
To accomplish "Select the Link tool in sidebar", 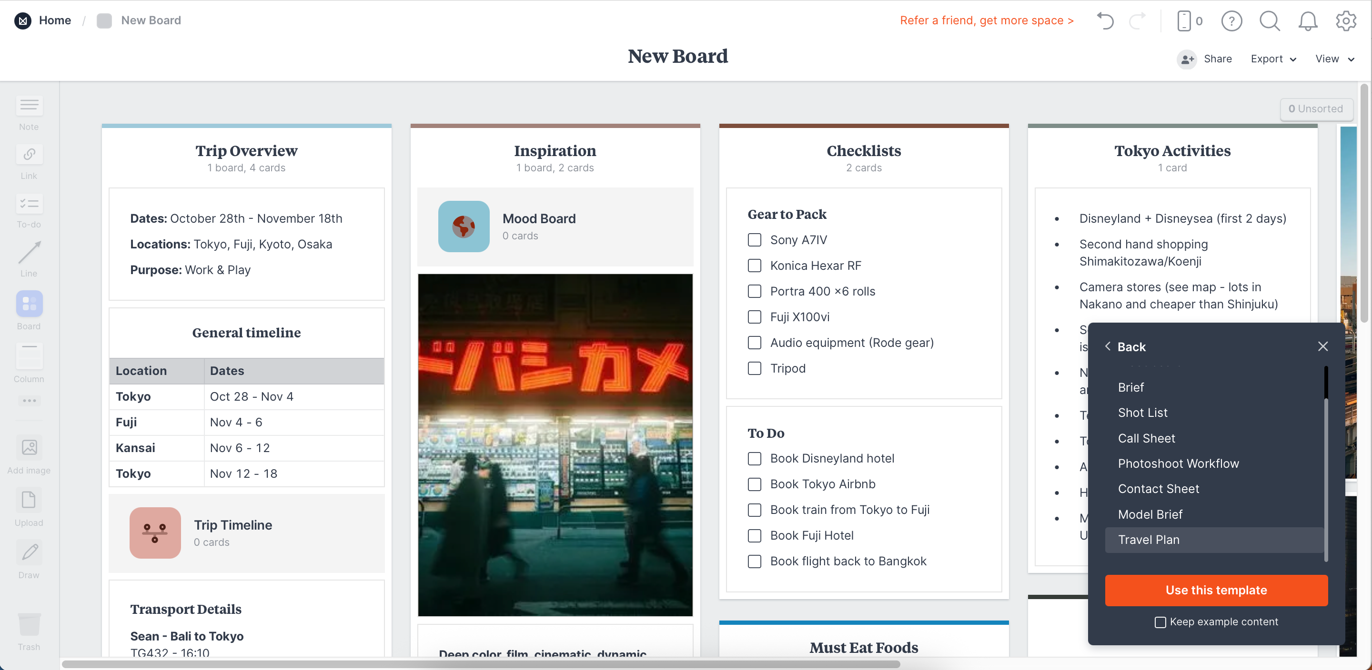I will pyautogui.click(x=29, y=154).
